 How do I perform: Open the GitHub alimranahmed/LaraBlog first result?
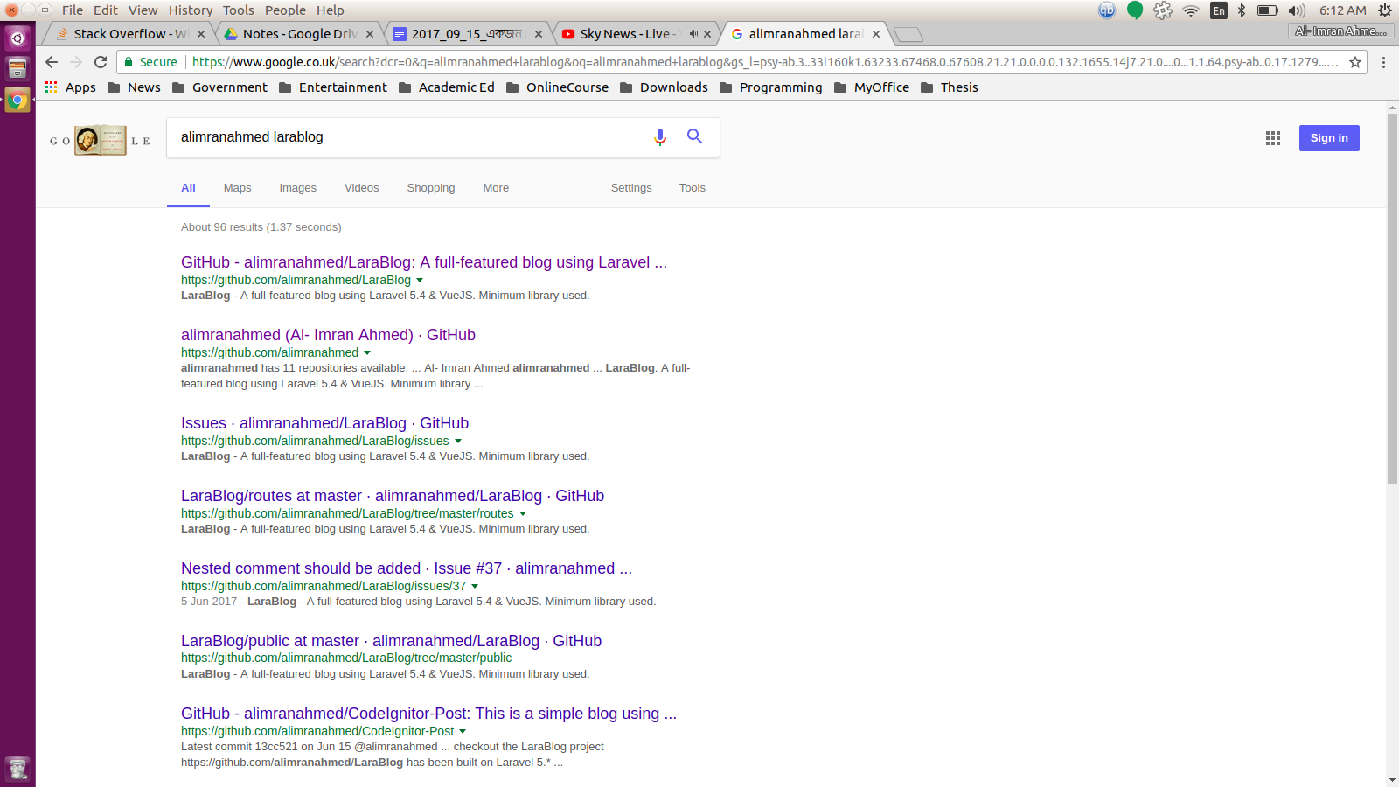coord(424,262)
